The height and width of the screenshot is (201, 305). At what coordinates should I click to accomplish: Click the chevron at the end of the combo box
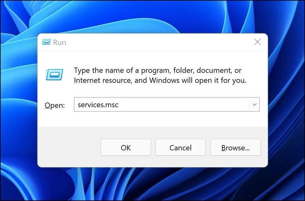(254, 104)
